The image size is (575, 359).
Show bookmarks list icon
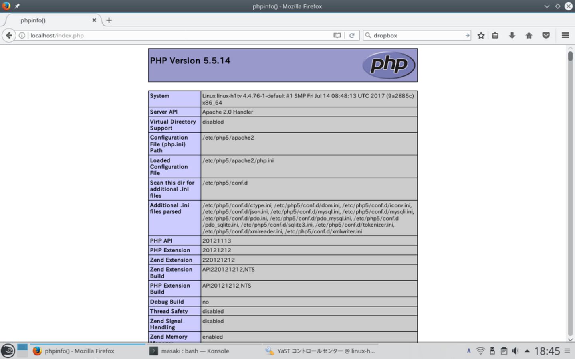(495, 36)
